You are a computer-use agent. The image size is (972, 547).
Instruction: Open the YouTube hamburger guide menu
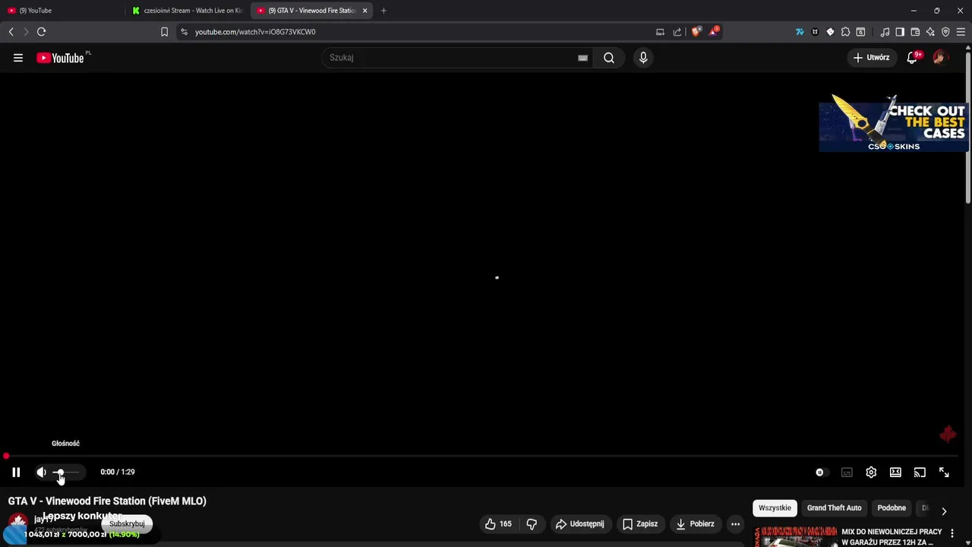point(18,58)
